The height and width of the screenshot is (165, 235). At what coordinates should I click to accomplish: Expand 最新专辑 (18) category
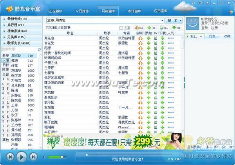[21, 19]
